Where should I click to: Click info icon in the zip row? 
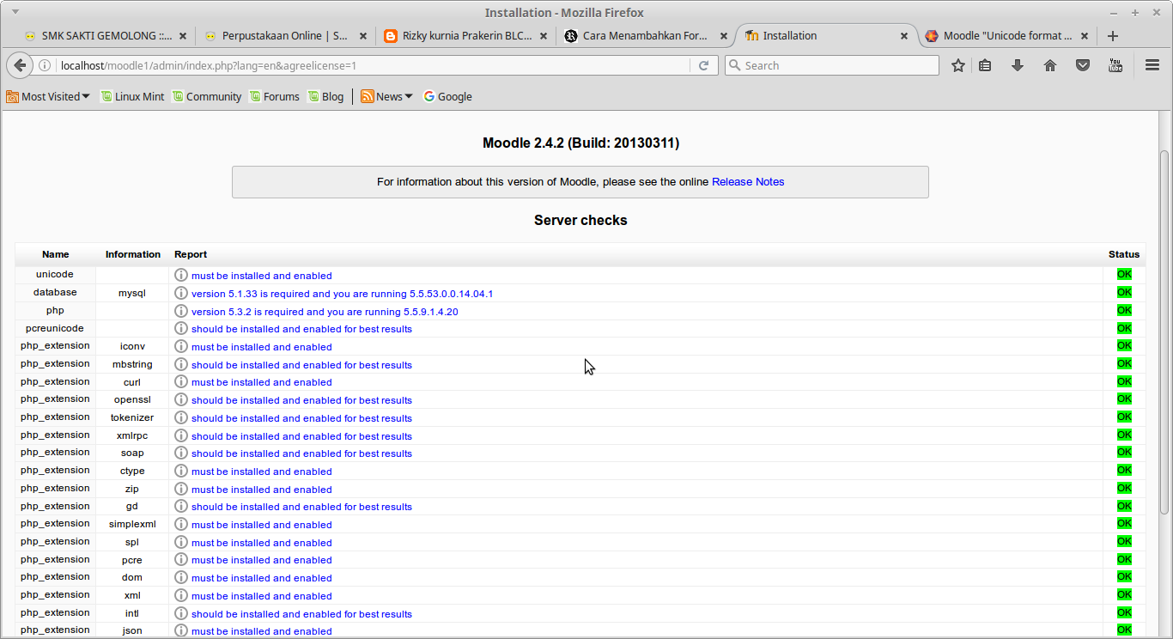pyautogui.click(x=181, y=489)
